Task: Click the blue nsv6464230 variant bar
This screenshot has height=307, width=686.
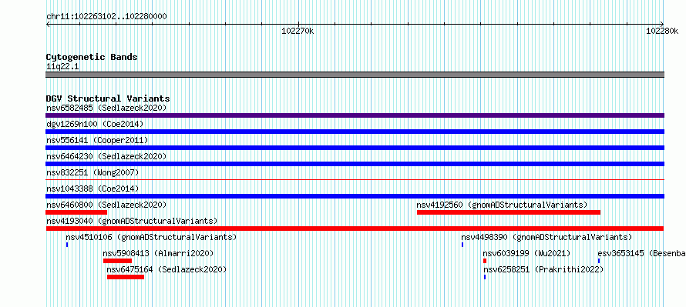Action: click(x=355, y=164)
